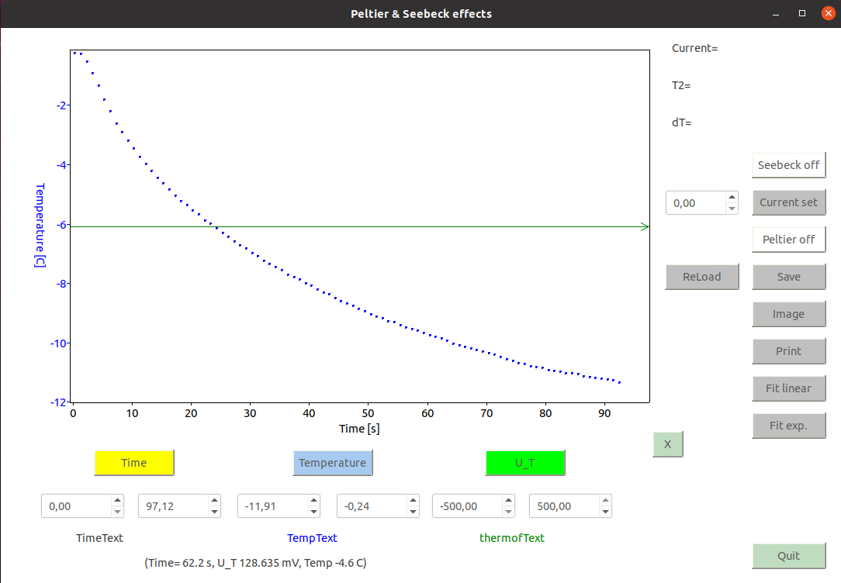Click down arrow on the -11,91 temperature field

click(x=313, y=512)
